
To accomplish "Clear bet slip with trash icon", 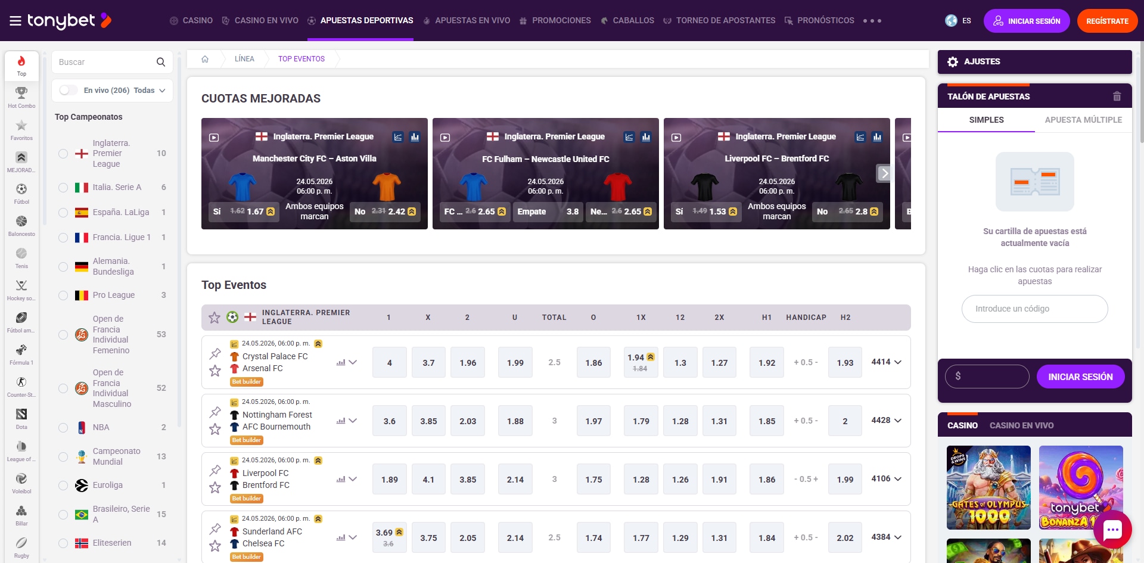I will [x=1117, y=97].
